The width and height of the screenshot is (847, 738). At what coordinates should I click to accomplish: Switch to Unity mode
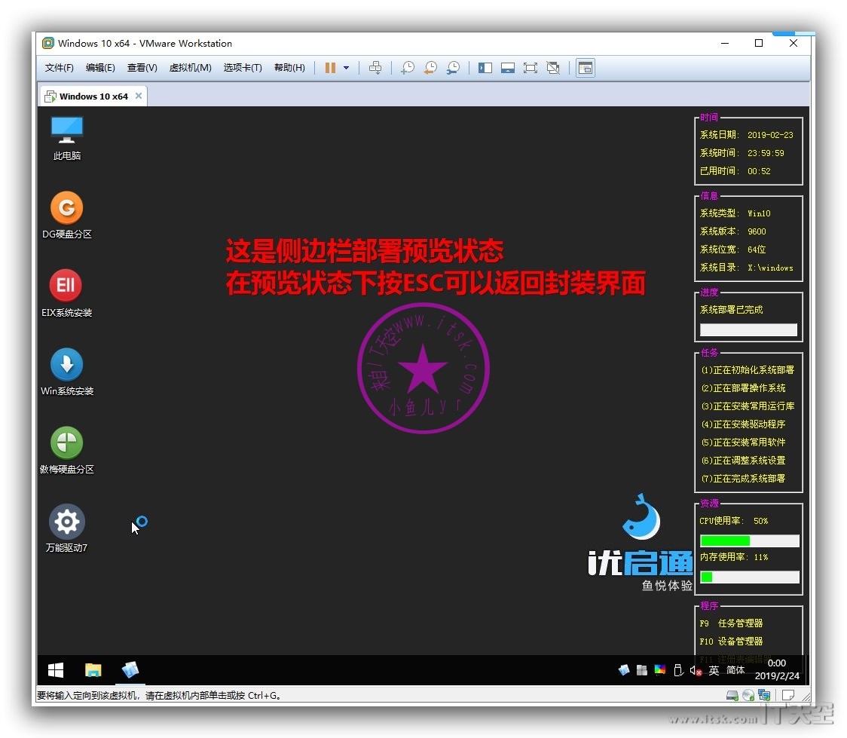(553, 68)
